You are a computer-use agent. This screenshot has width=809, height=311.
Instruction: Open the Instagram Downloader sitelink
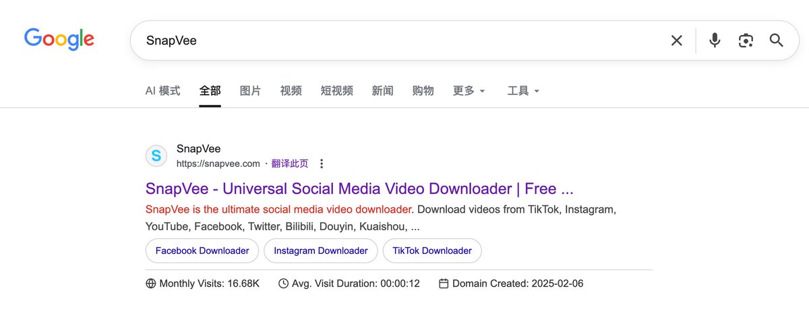[x=321, y=250]
